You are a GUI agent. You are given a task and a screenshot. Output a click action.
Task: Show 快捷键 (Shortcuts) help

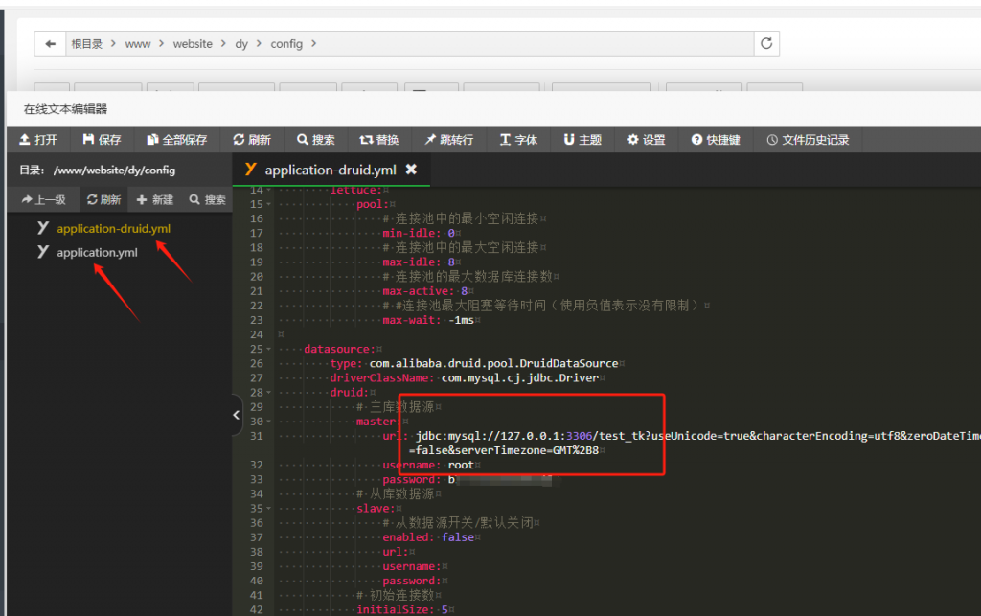click(x=716, y=140)
